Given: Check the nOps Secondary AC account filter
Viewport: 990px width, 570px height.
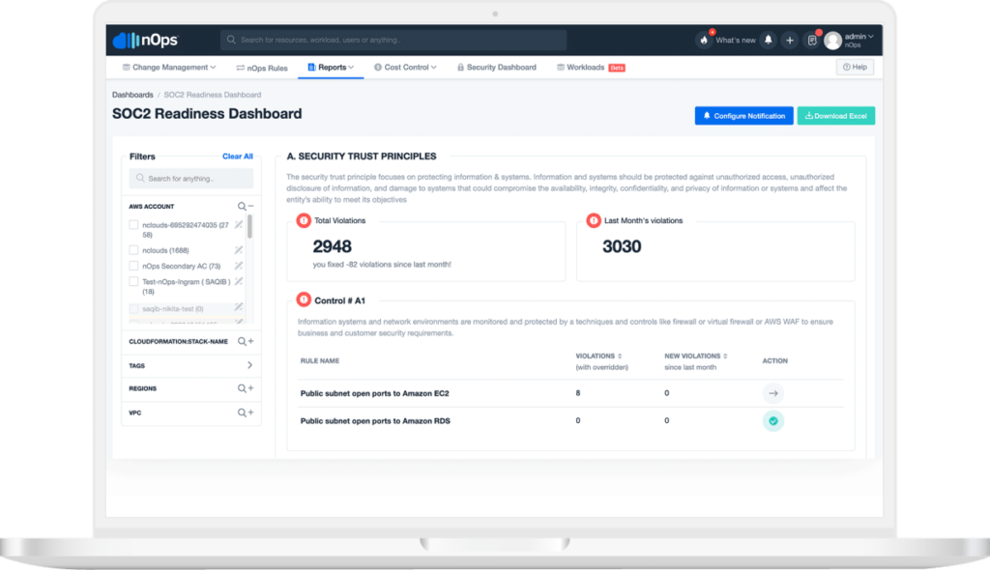Looking at the screenshot, I should click(132, 267).
